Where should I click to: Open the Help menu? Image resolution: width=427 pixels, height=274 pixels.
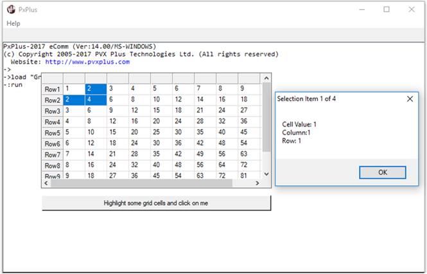click(x=13, y=23)
